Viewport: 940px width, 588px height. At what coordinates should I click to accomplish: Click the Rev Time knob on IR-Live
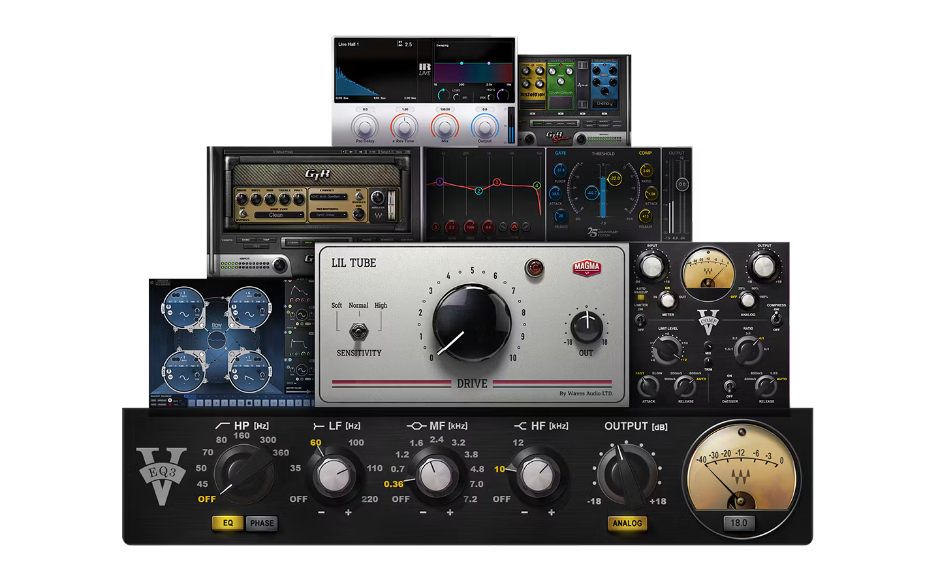coord(405,126)
